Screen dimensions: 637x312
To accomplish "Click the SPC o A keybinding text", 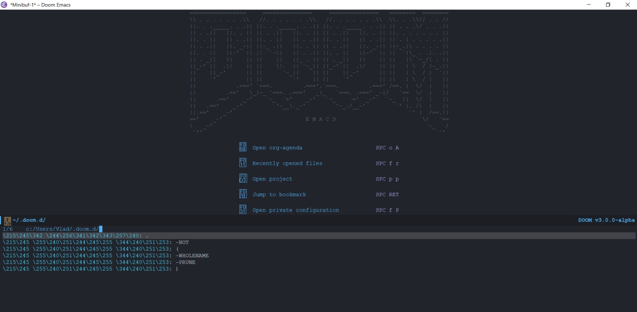I will tap(387, 148).
